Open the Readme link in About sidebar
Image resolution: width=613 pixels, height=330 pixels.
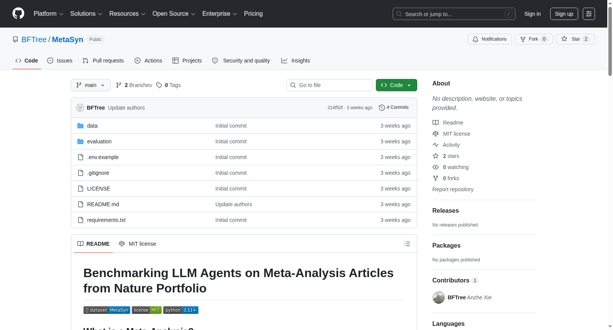click(x=448, y=123)
